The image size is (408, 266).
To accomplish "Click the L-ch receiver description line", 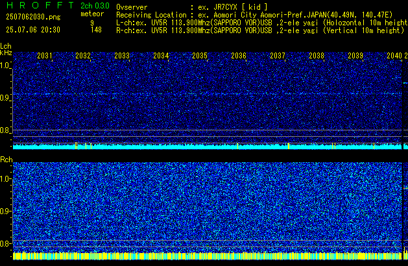I will (262, 23).
